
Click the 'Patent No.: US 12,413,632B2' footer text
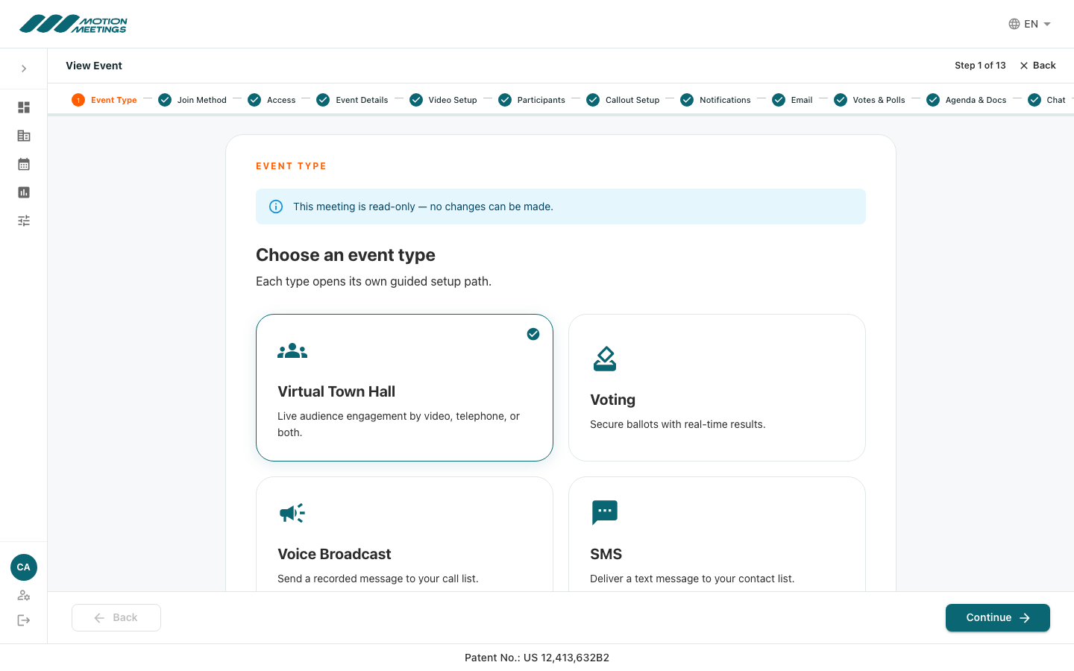coord(537,658)
